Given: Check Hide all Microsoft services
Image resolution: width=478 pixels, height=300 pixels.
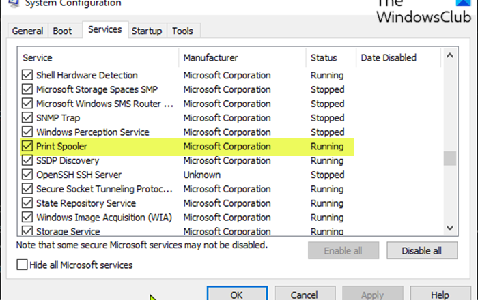Looking at the screenshot, I should (23, 265).
